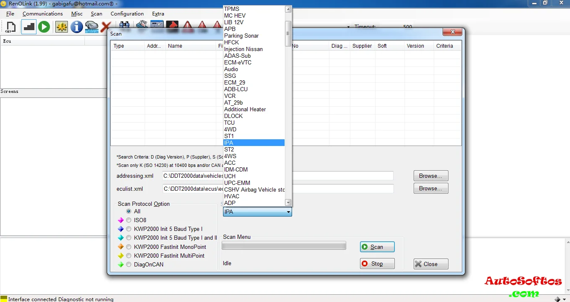Select the DiagOnCAN radio button

(x=129, y=264)
